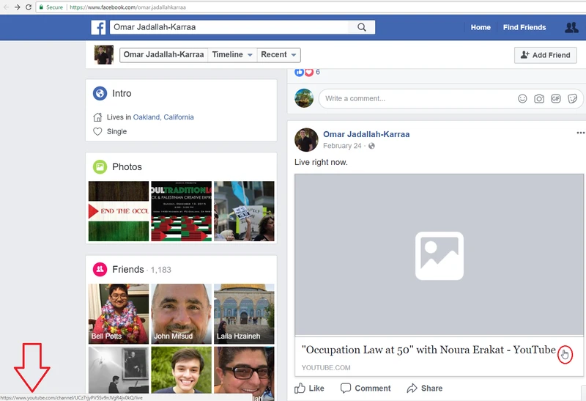Go to Home in the header
This screenshot has height=401, width=586.
pos(481,27)
